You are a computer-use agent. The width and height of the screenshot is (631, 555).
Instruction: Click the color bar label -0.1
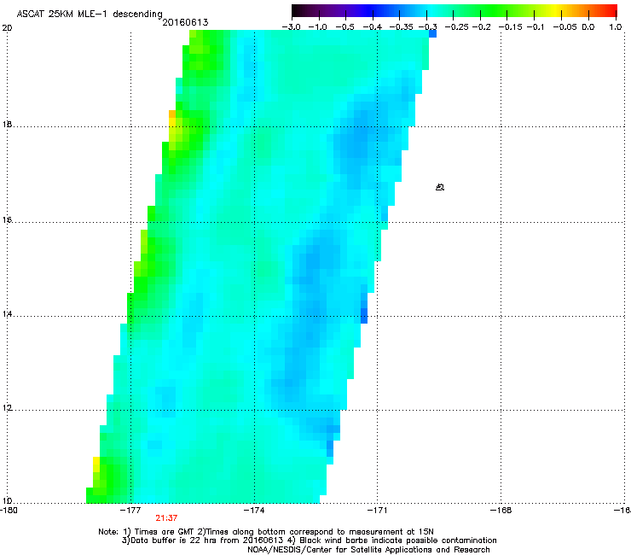pyautogui.click(x=535, y=27)
